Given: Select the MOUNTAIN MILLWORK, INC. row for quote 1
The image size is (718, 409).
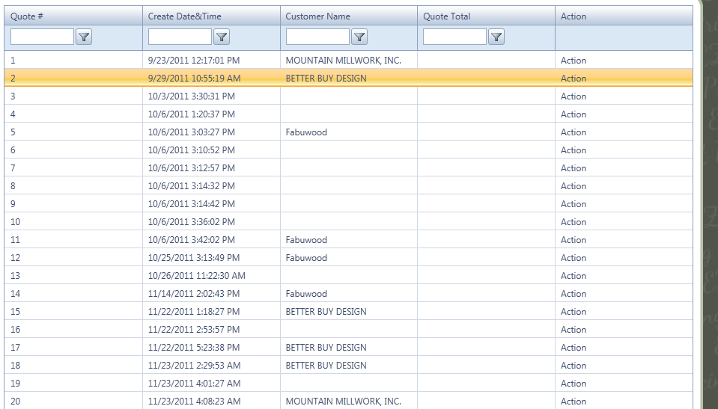Looking at the screenshot, I should pos(343,61).
